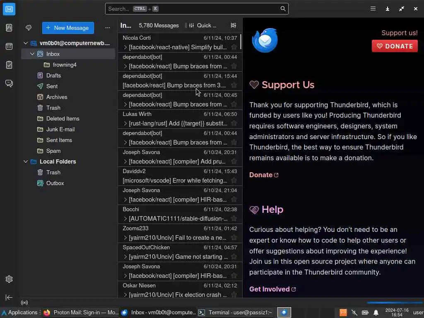Open the Archives folder
Viewport: 424px width, 318px height.
click(x=68, y=97)
